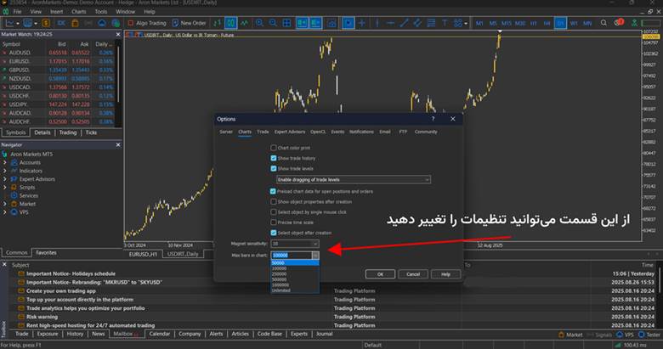
Task: Click Cancel button in Options dialog
Action: click(413, 274)
